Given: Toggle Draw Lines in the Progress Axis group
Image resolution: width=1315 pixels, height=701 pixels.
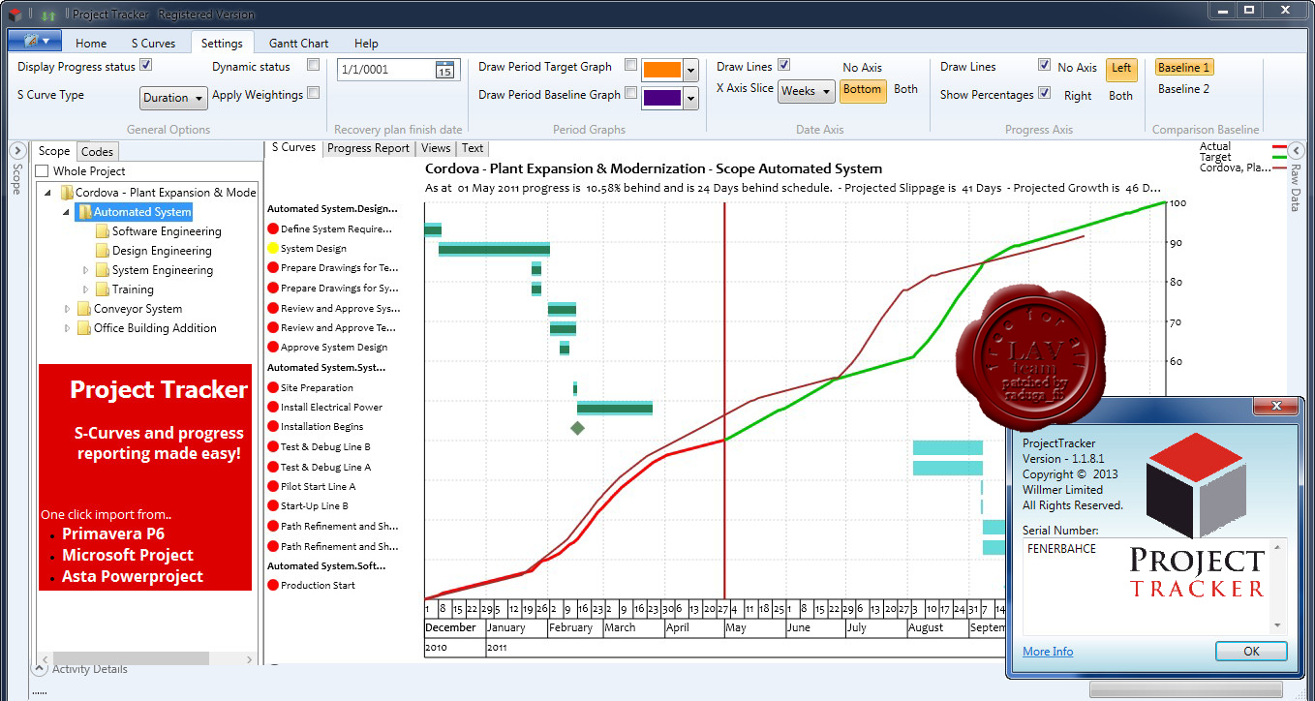Looking at the screenshot, I should point(1044,65).
